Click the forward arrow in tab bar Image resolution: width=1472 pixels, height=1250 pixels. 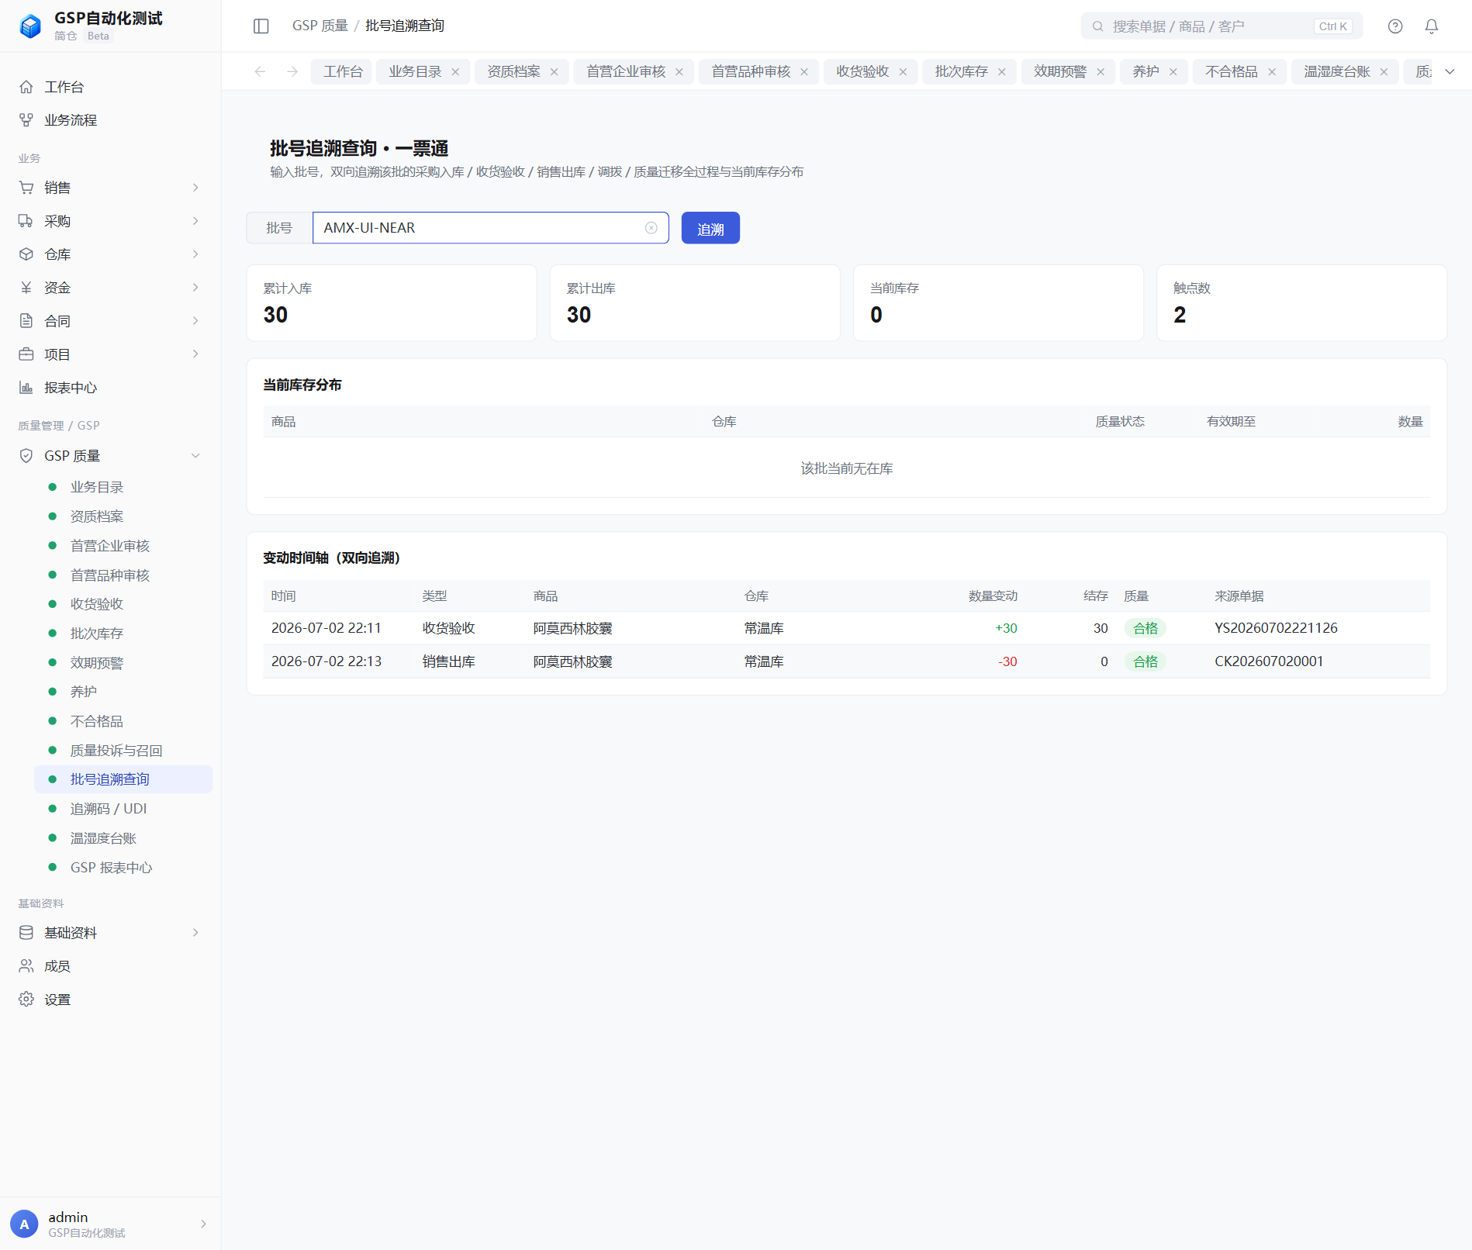click(x=292, y=71)
